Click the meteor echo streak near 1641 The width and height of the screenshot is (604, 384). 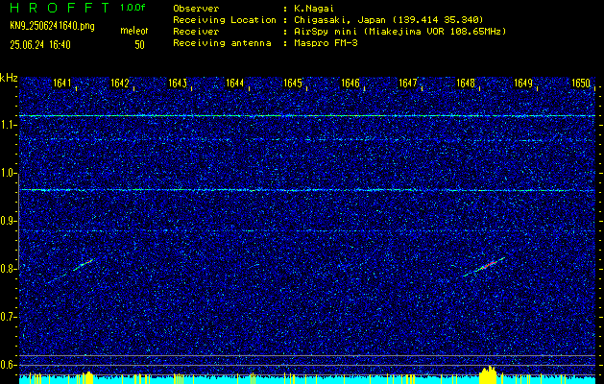pos(84,264)
